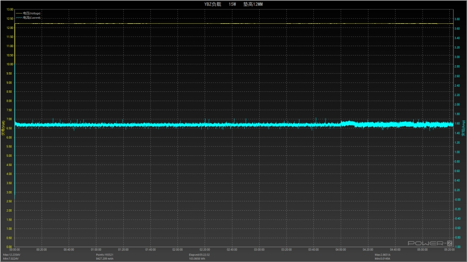
Task: Click the 01:00:00 time axis label
Action: coord(96,250)
